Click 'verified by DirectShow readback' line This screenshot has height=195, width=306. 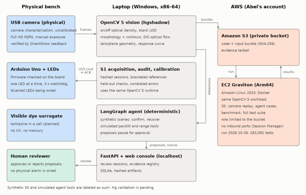(x=39, y=44)
